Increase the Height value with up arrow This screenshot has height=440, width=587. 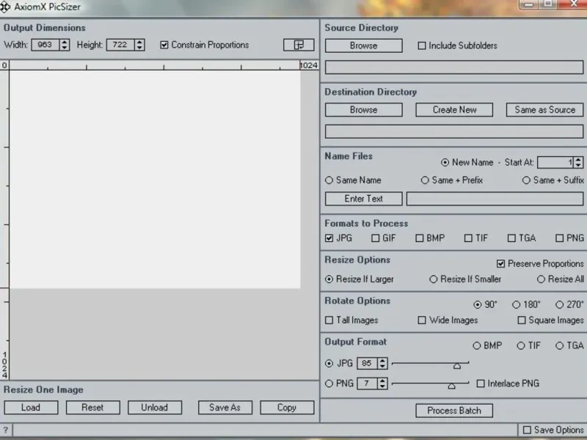[139, 42]
